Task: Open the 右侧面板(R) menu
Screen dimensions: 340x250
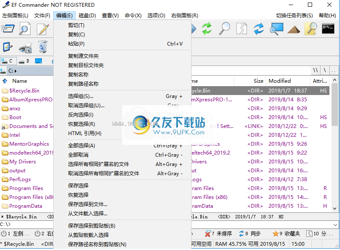Action: 184,16
